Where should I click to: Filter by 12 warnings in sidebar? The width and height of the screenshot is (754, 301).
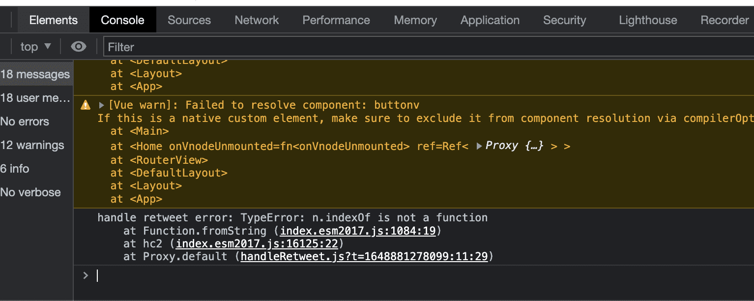32,145
